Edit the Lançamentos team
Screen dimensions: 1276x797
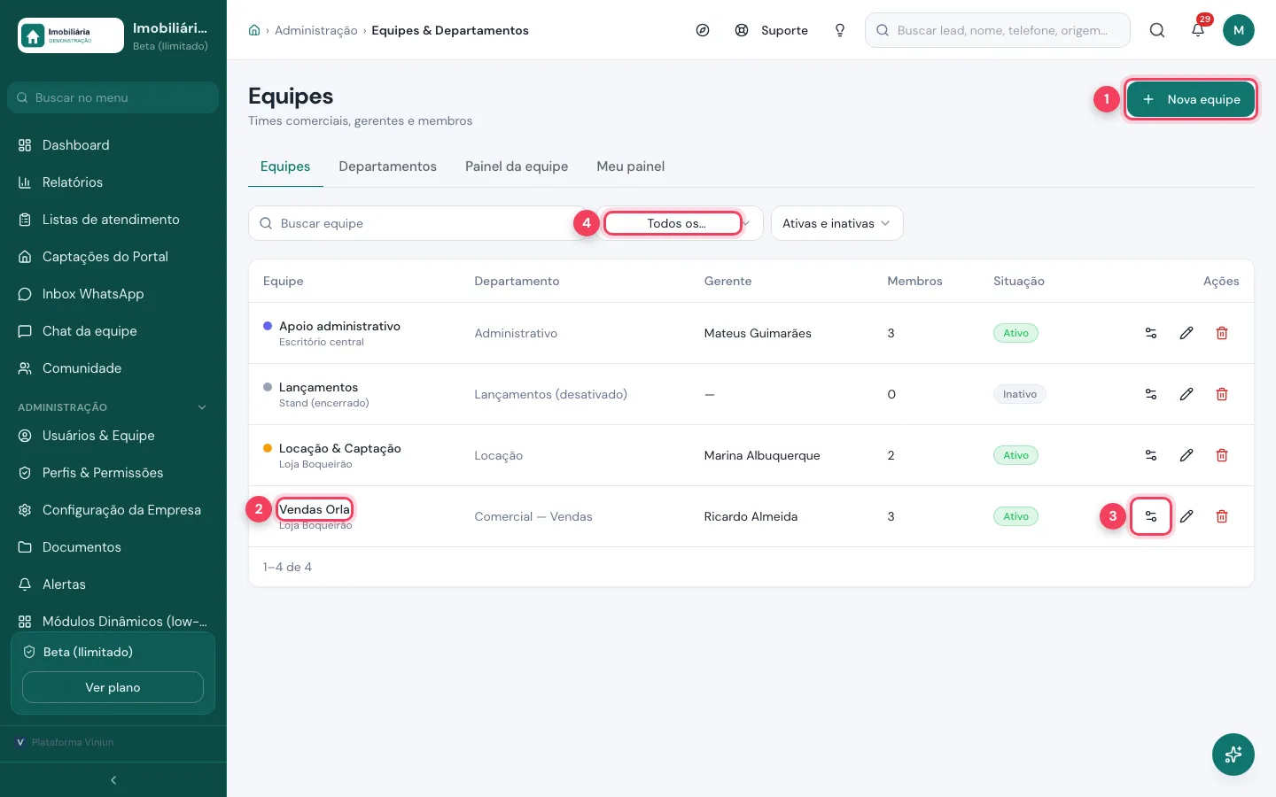click(1187, 394)
